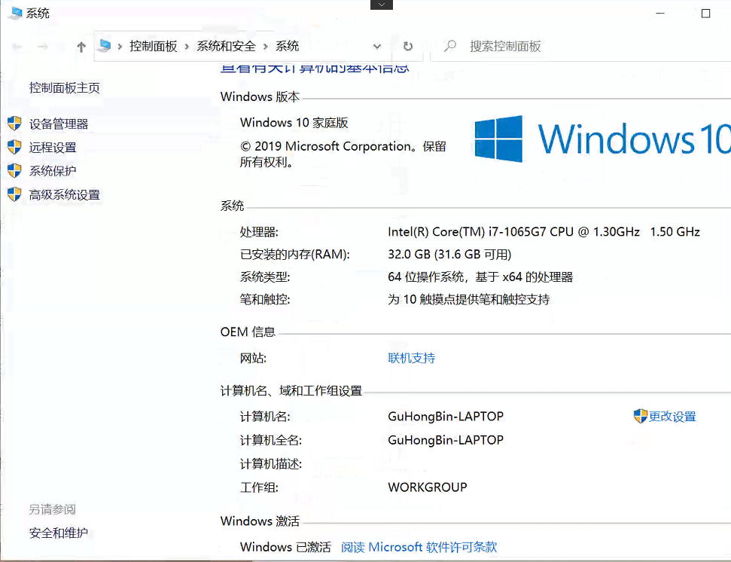Click shield icon next to 高级系统设置
The image size is (731, 562).
coord(14,194)
